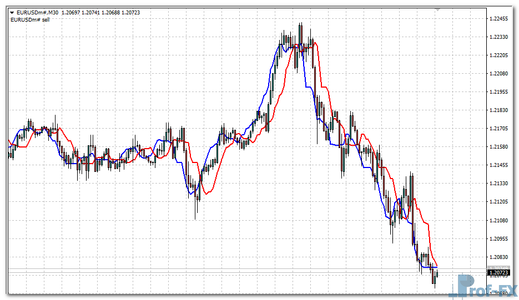Select the EURUSDm# sell label
519x300 pixels.
[30, 19]
